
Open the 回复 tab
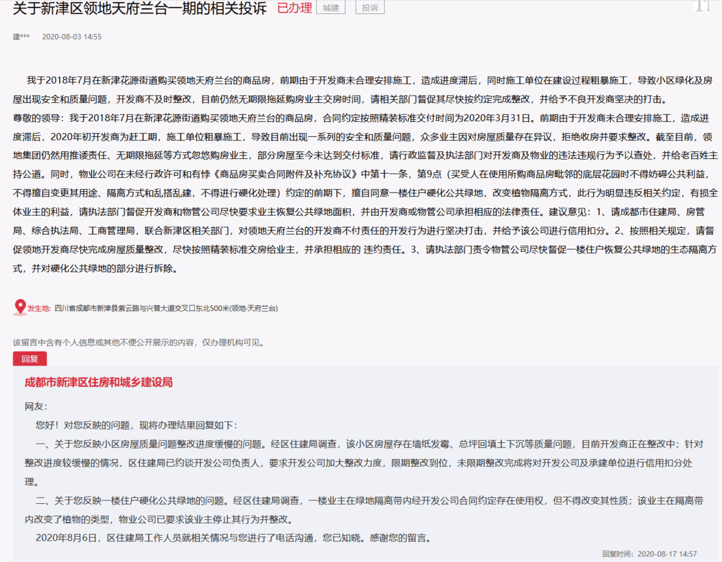click(x=29, y=359)
